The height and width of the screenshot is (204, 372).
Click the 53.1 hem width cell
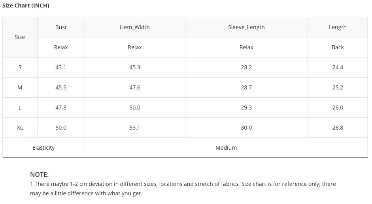pos(135,128)
